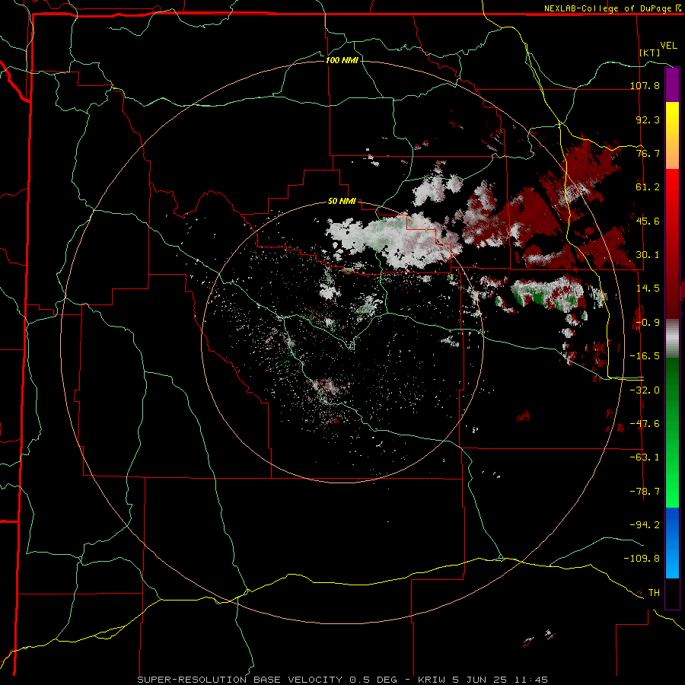Click the -16.5 velocity scale value
Image resolution: width=685 pixels, height=685 pixels.
point(645,356)
